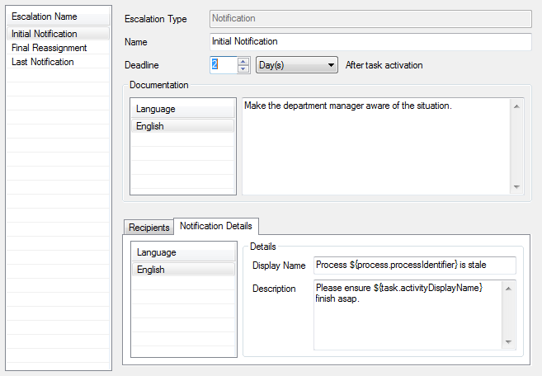Viewport: 542px width, 376px height.
Task: Switch to the Notification Details tab
Action: (217, 226)
